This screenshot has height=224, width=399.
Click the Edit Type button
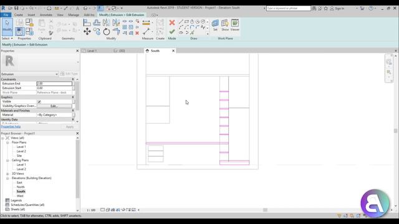coord(69,74)
